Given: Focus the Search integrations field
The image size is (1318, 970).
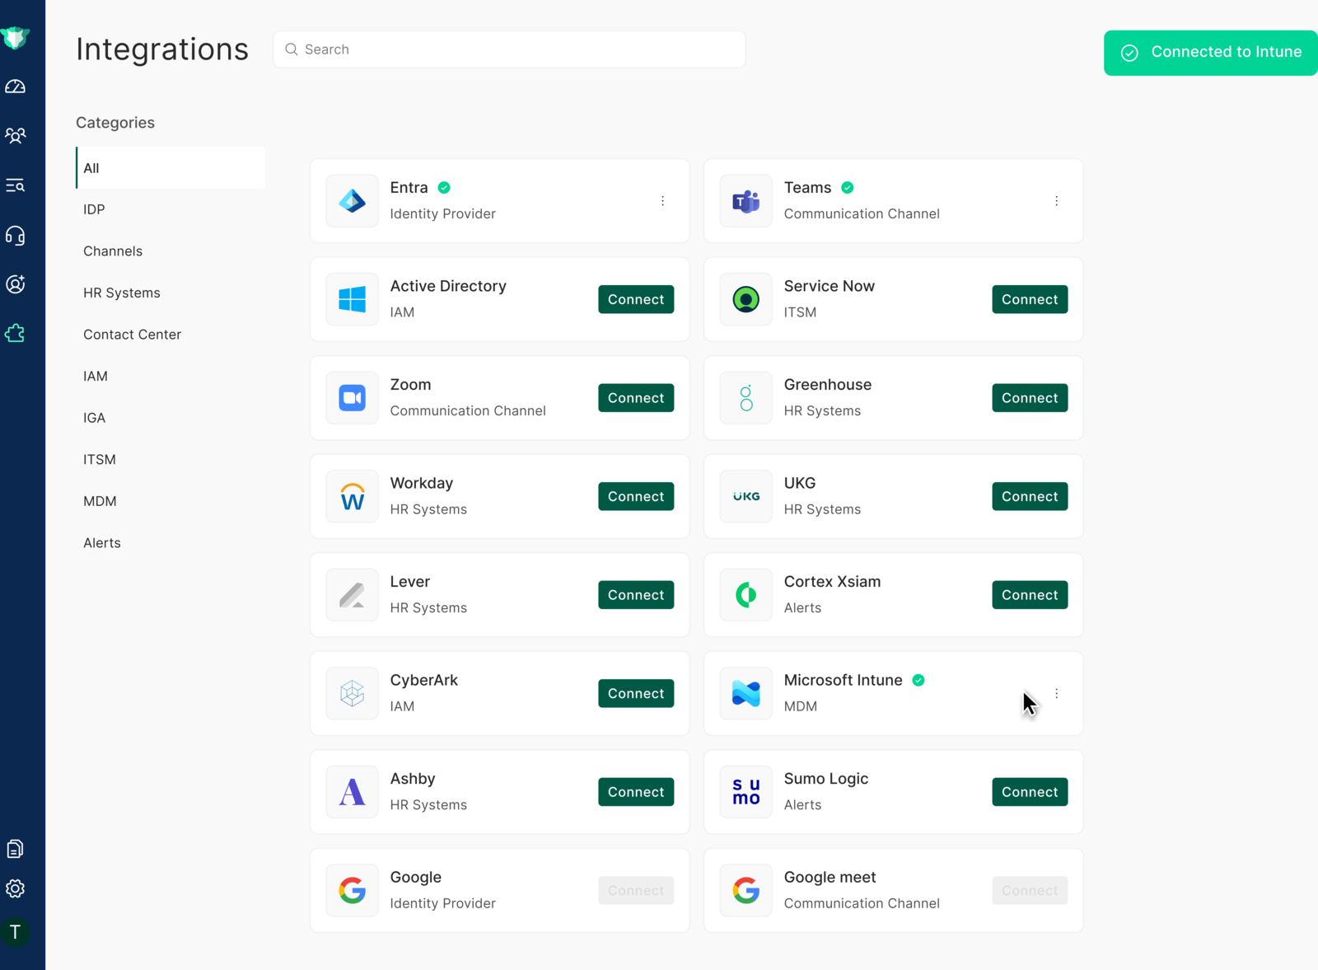Looking at the screenshot, I should [x=509, y=49].
